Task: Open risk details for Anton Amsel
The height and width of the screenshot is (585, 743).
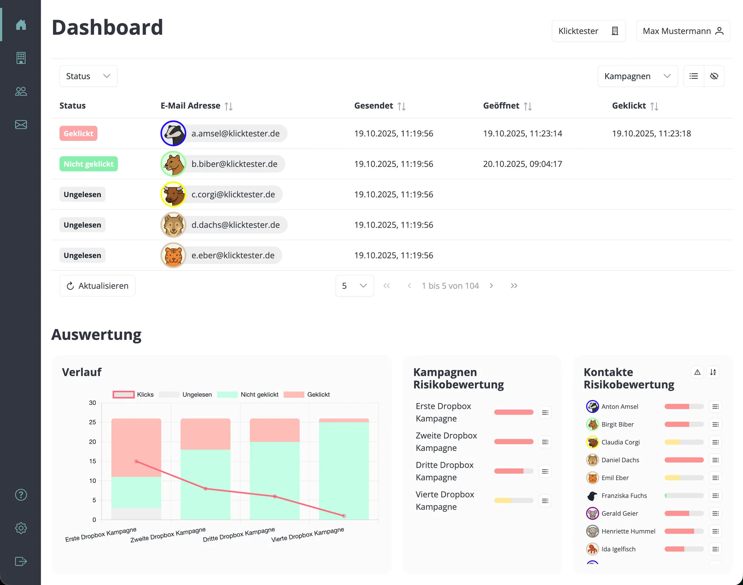Action: click(x=716, y=406)
